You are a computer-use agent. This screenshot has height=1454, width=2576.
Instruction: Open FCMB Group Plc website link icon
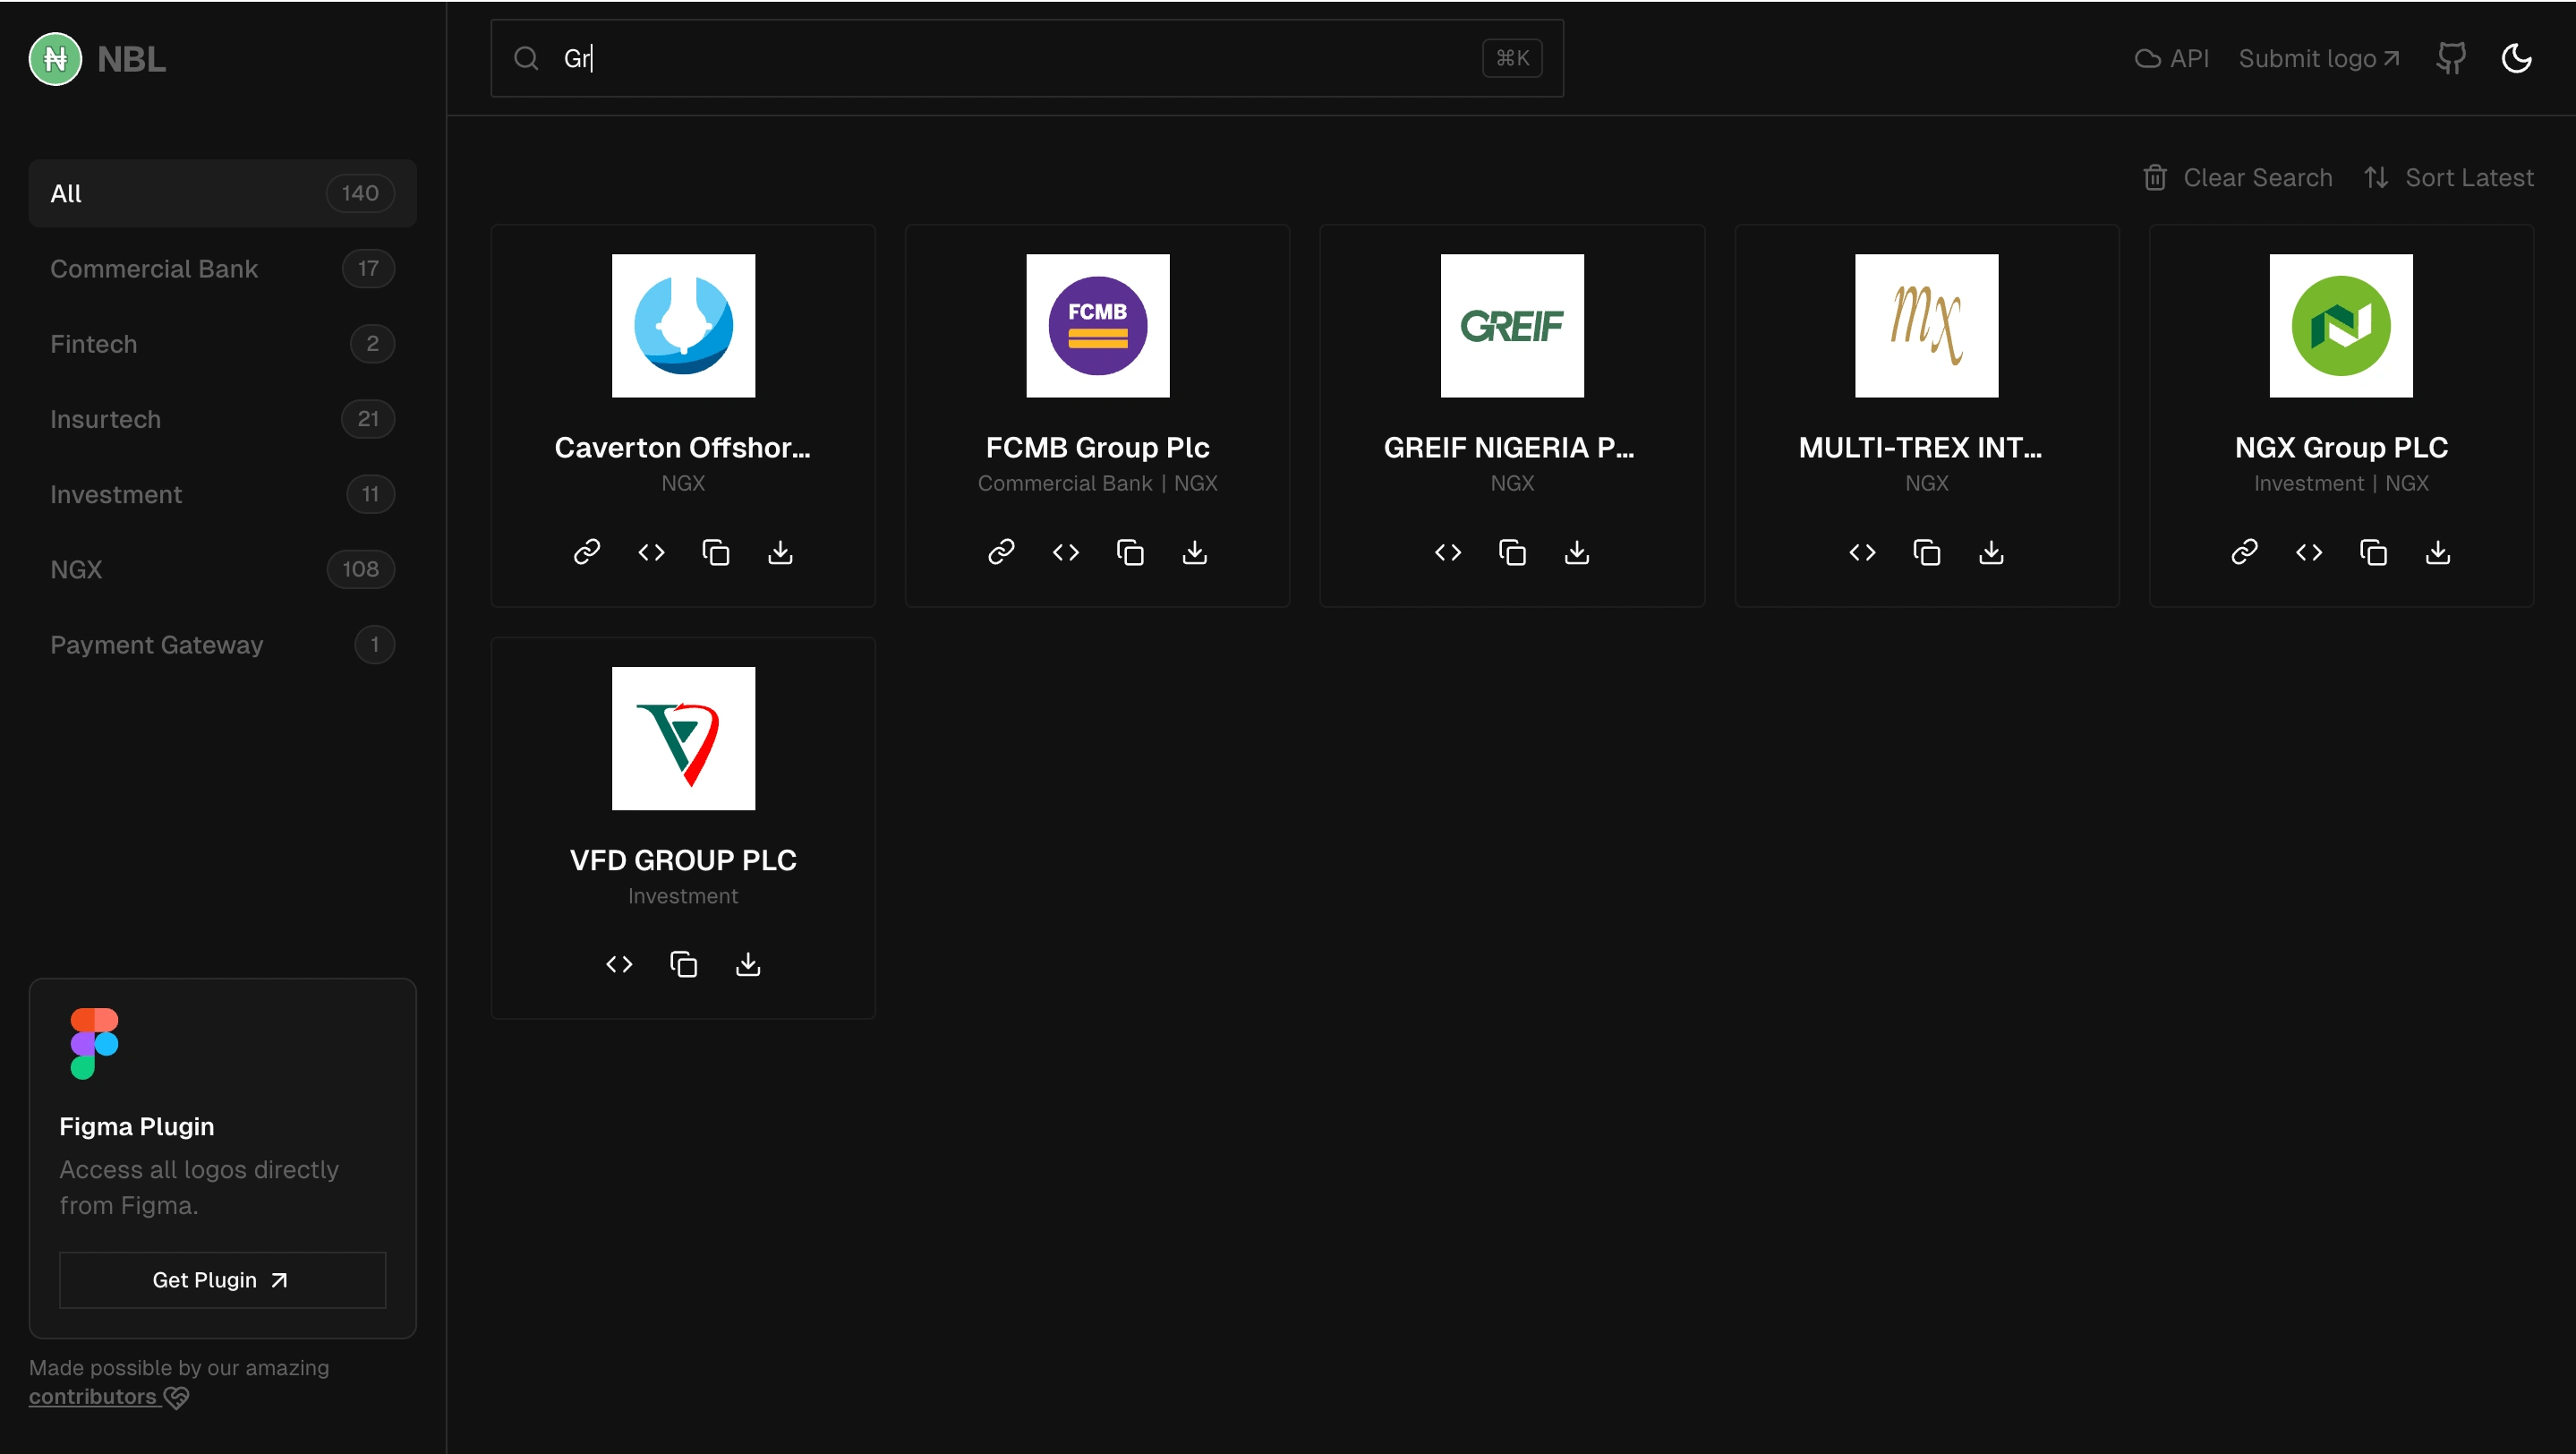pyautogui.click(x=1001, y=552)
